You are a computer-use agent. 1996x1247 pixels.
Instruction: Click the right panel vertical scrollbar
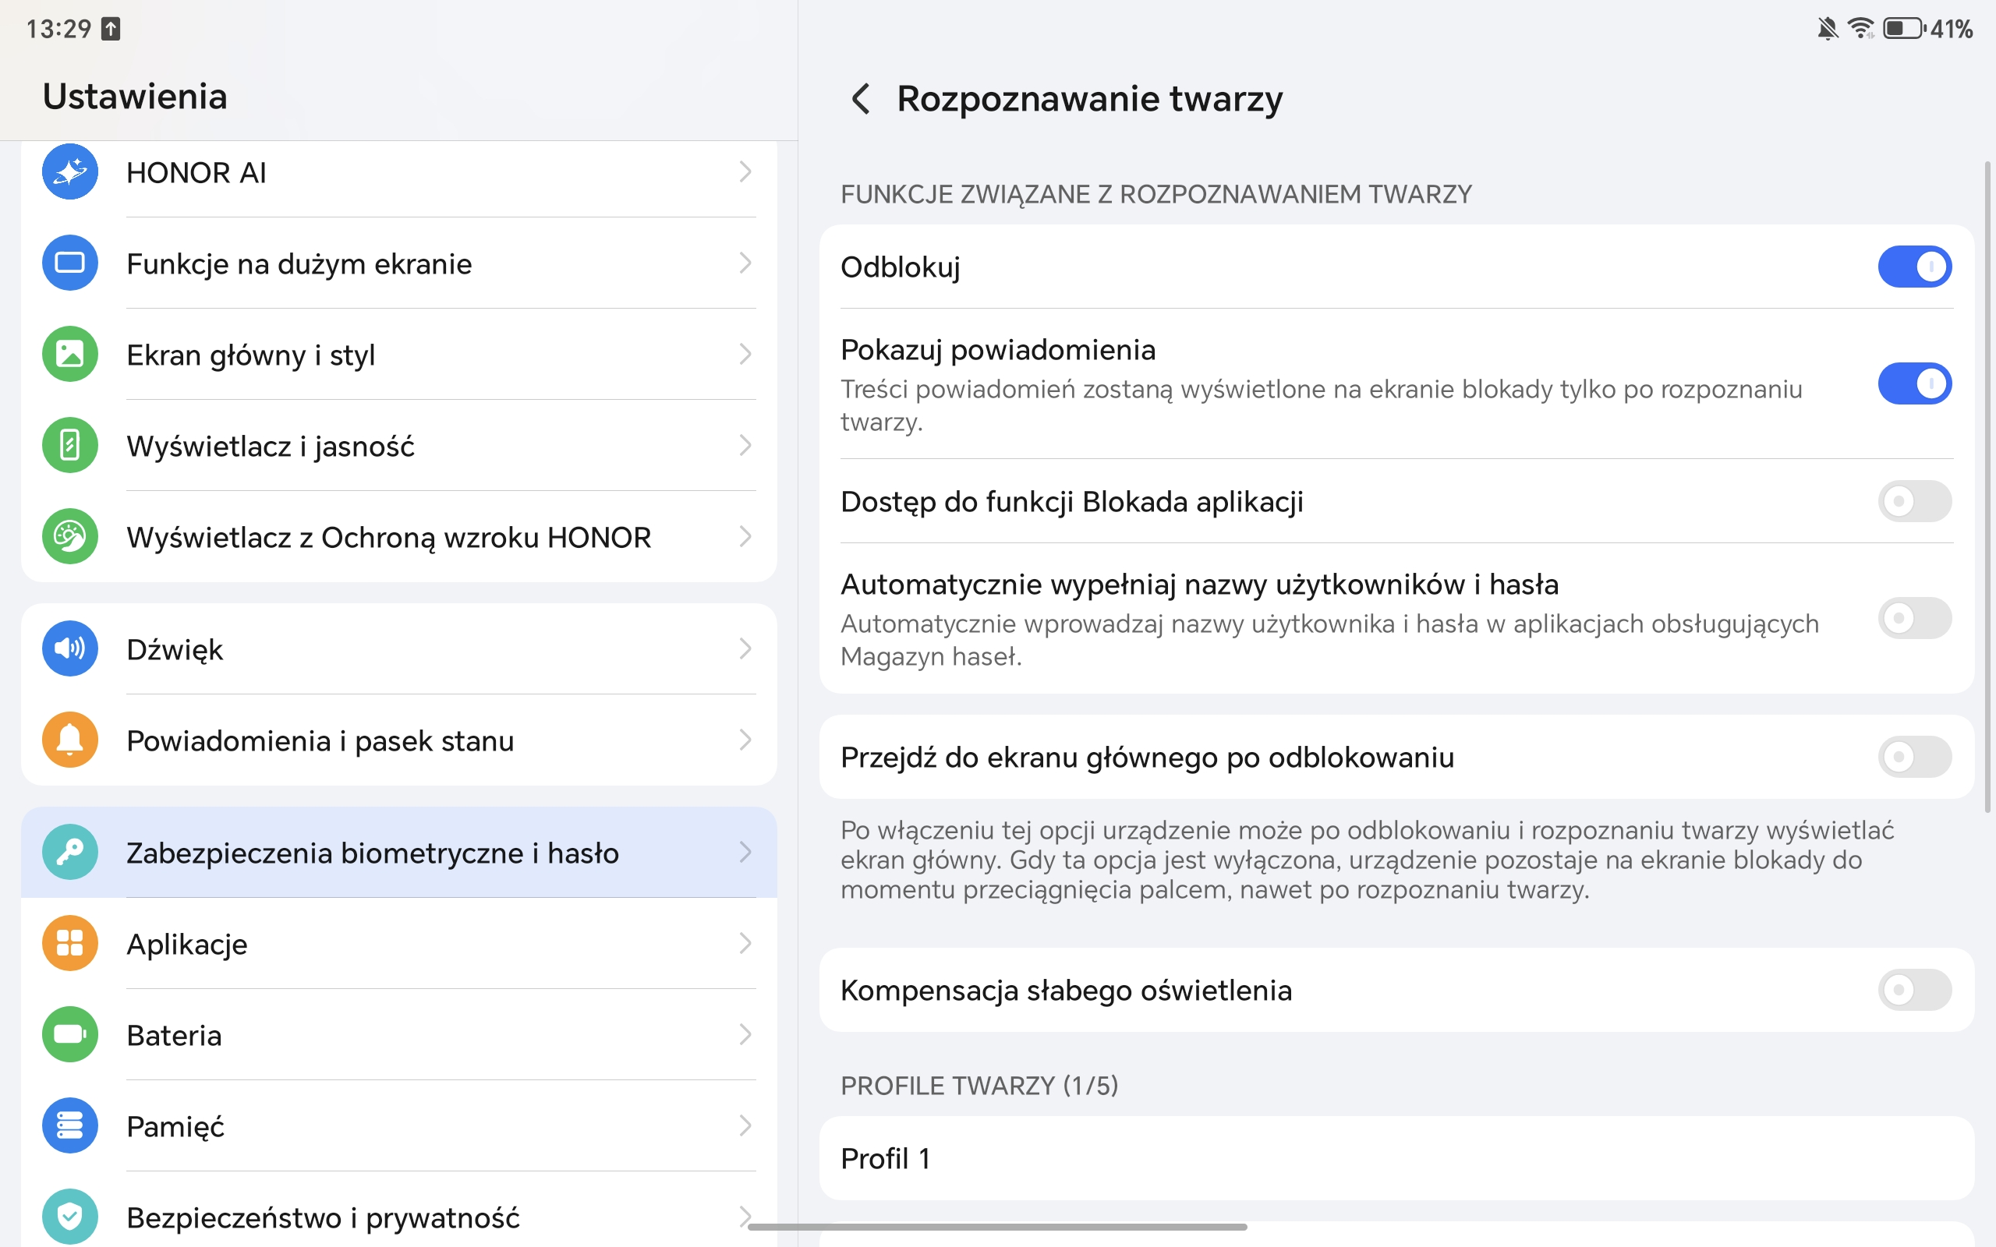(x=1987, y=486)
